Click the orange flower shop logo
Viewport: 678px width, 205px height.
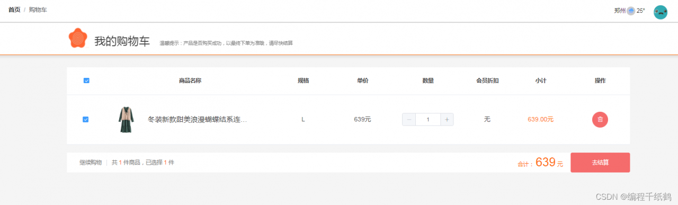point(77,38)
